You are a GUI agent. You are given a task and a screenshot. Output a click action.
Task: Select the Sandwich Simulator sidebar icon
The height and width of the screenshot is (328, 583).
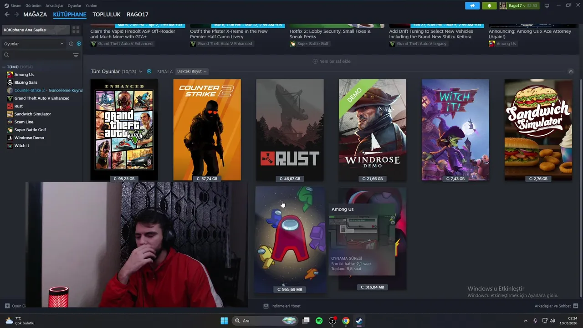coord(10,114)
